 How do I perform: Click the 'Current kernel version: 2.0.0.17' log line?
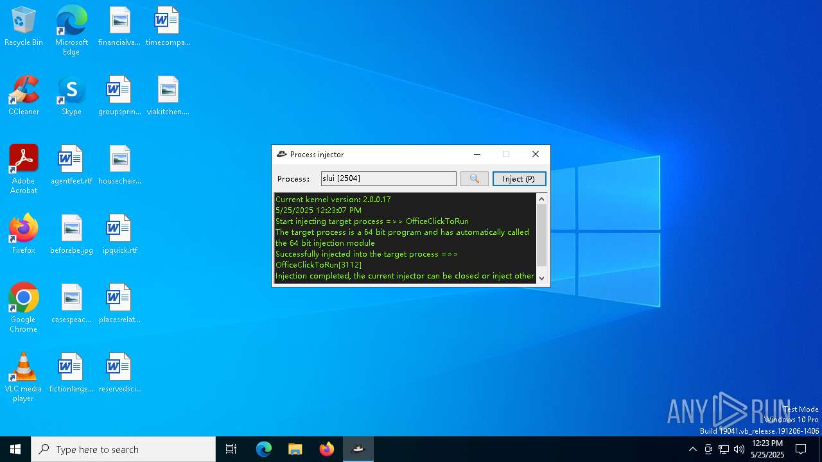click(x=333, y=200)
